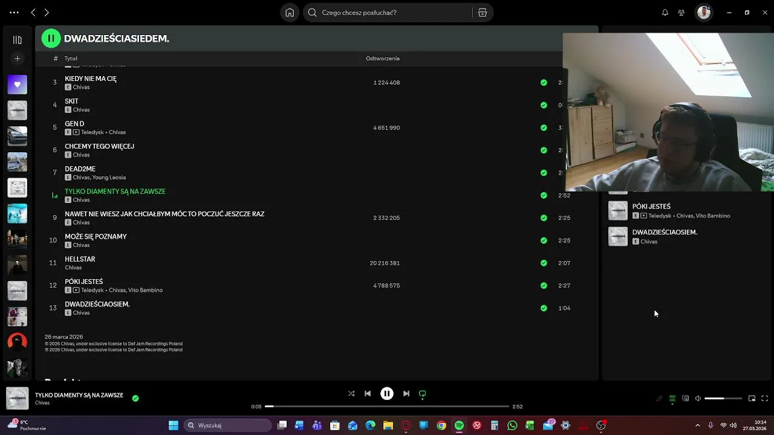774x435 pixels.
Task: Select track HELLSTAR
Action: click(80, 259)
